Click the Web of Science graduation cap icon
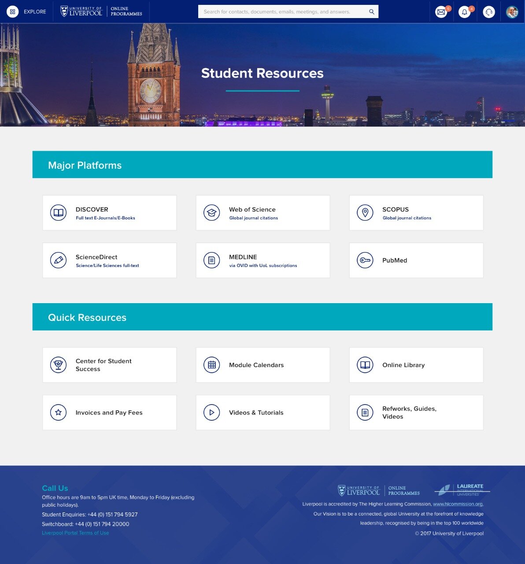 [211, 212]
